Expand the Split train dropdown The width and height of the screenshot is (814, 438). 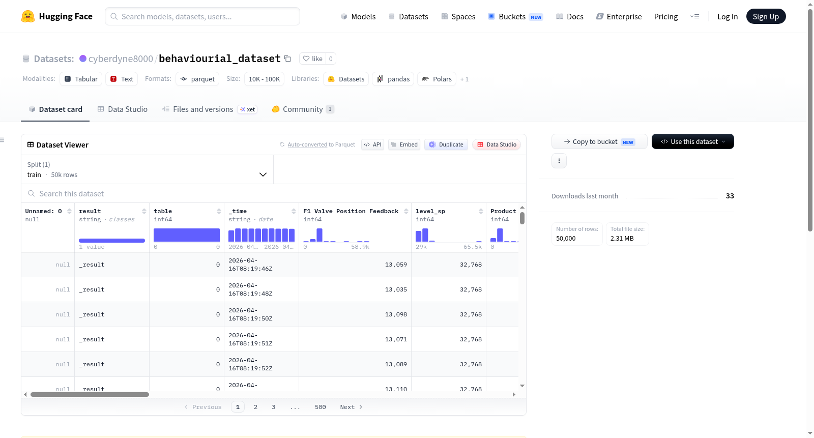148,169
